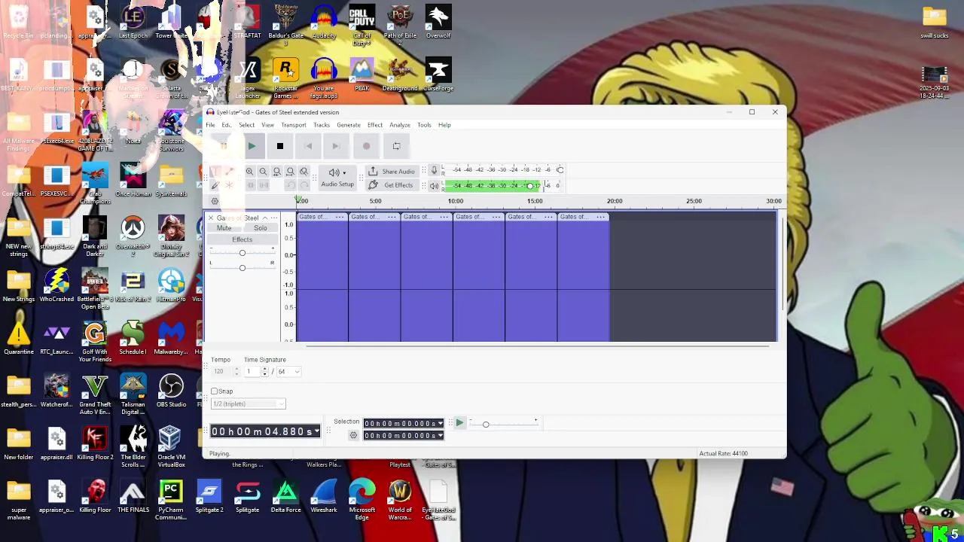Click Fit Selection to Width icon
964x542 pixels.
[276, 172]
